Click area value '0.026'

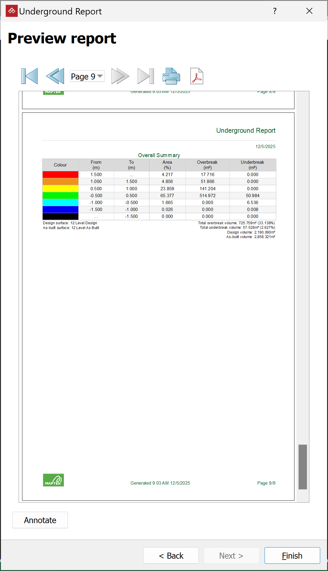[x=167, y=209]
